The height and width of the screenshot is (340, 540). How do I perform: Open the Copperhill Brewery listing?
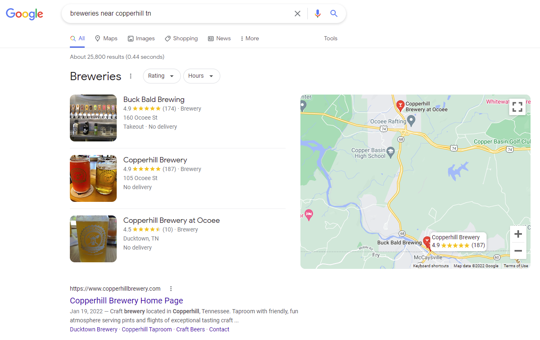click(155, 160)
